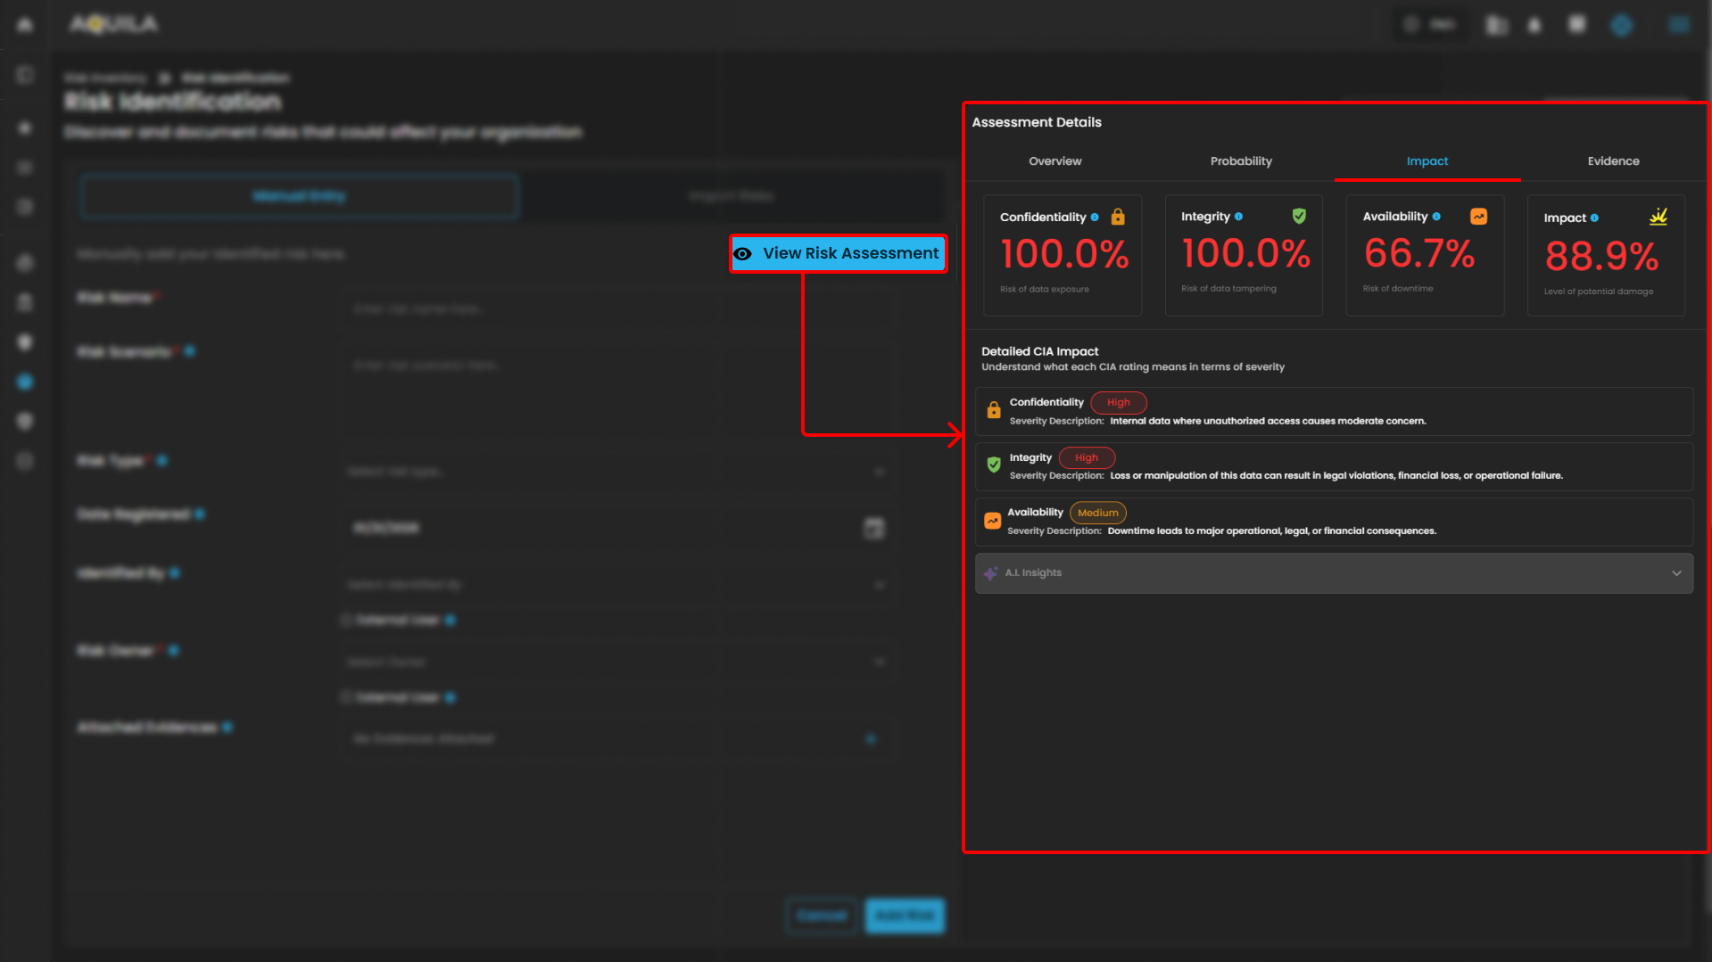The image size is (1712, 962).
Task: Click the info dot beside Availability title
Action: [x=1436, y=217]
